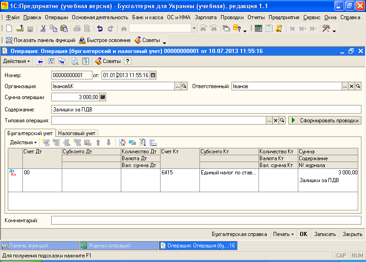The height and width of the screenshot is (262, 366).
Task: Expand the arrow next to tools icon
Action: pos(334,31)
